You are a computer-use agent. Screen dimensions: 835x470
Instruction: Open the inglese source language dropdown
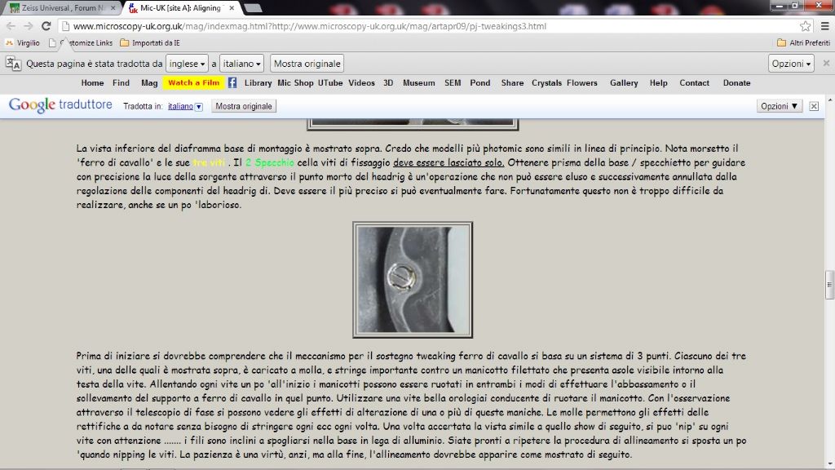click(187, 64)
